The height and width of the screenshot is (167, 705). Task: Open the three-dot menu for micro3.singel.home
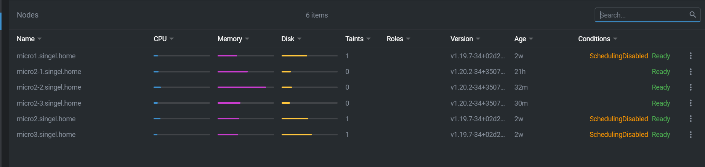[691, 135]
